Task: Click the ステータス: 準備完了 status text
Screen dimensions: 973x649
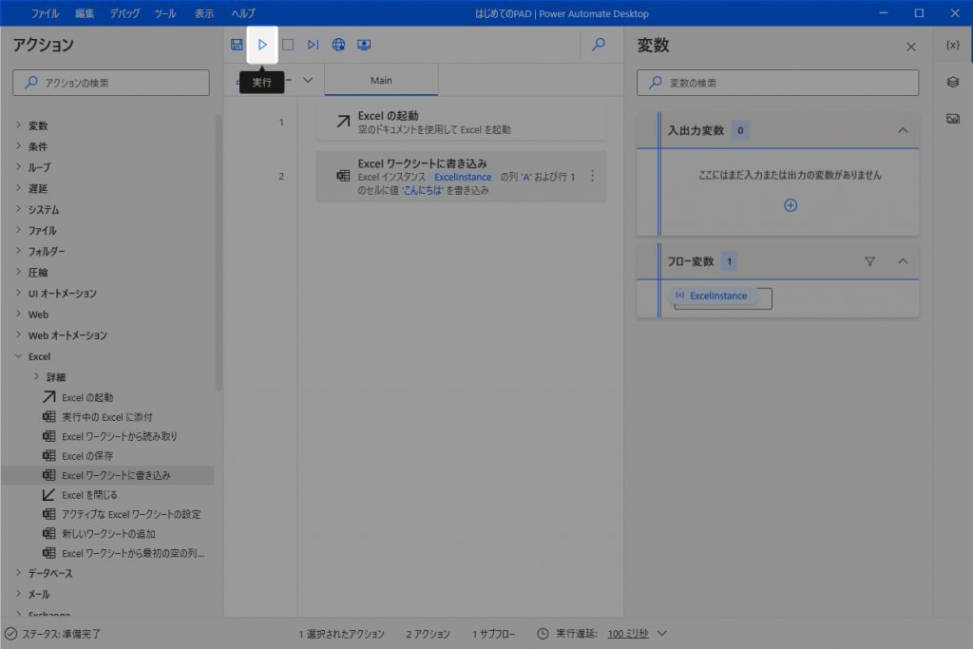Action: pos(62,634)
